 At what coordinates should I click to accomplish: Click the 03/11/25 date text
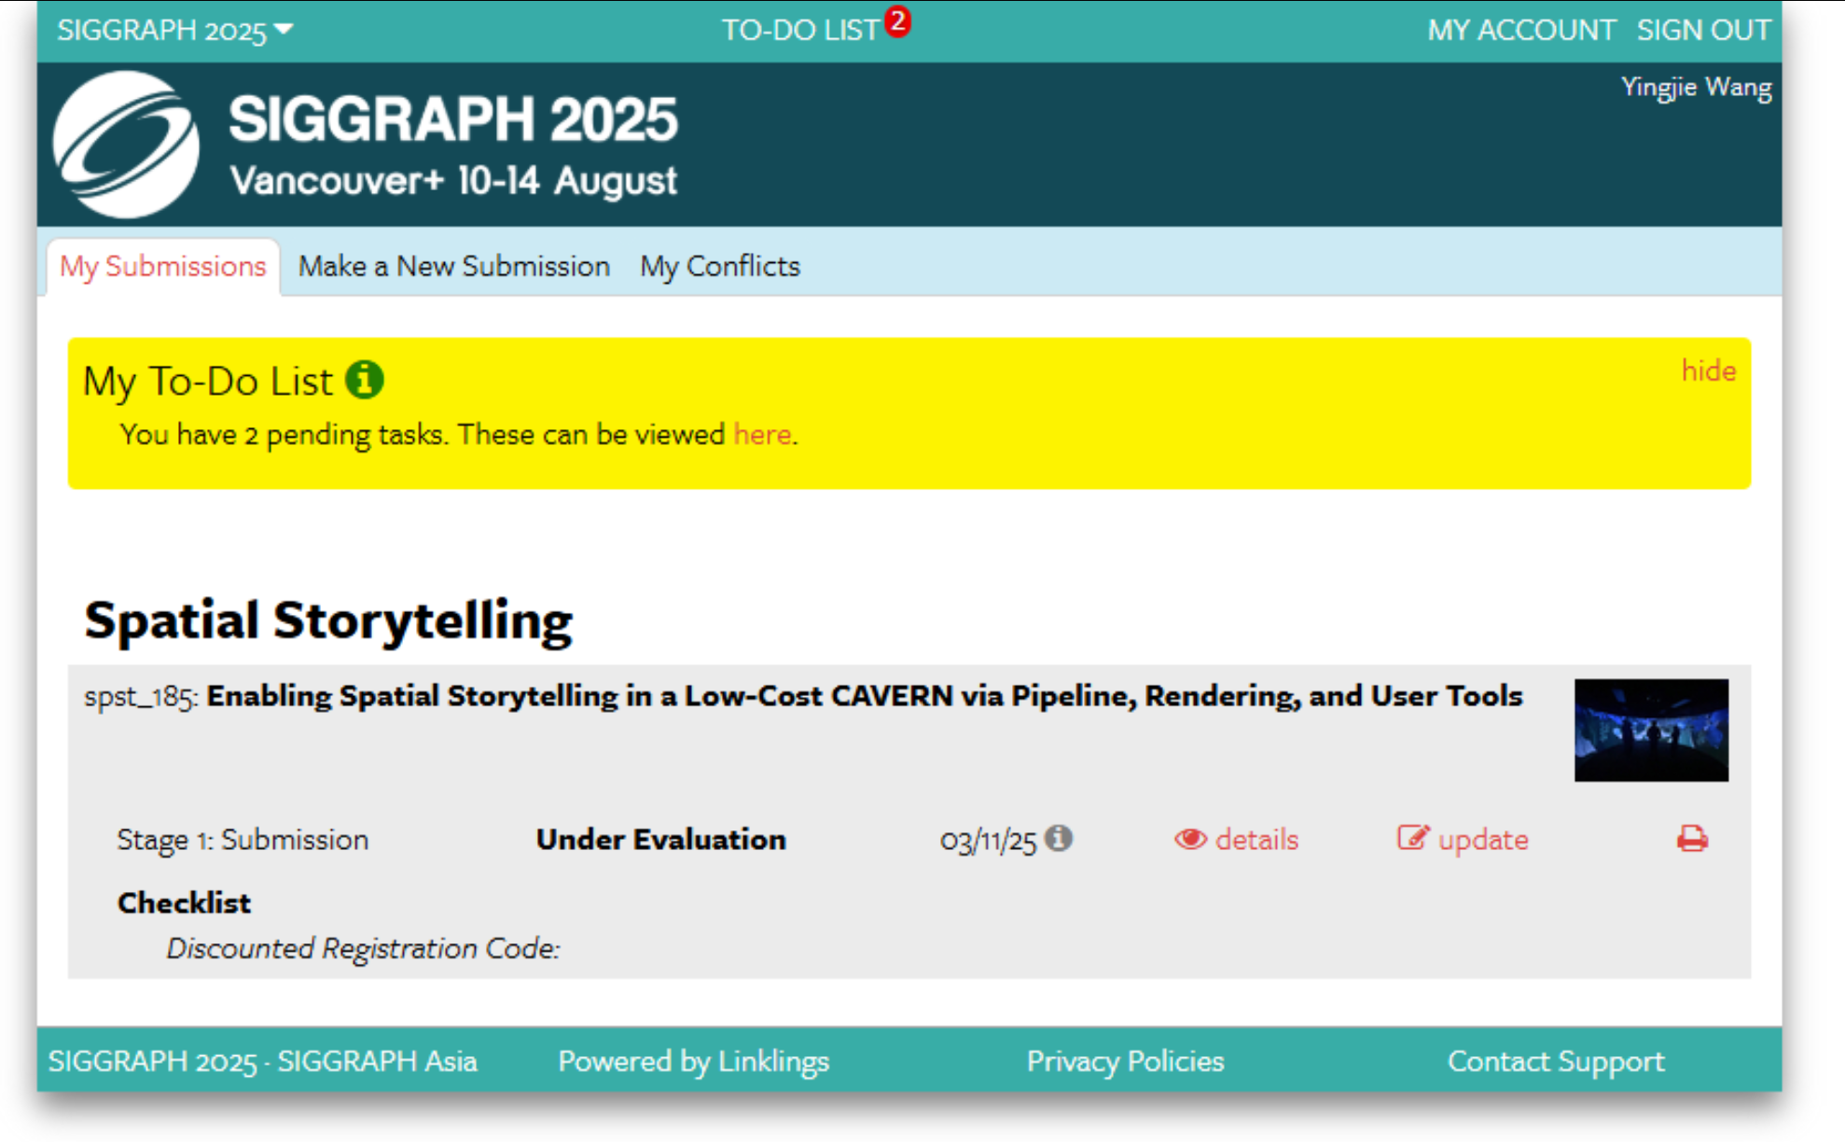click(988, 841)
